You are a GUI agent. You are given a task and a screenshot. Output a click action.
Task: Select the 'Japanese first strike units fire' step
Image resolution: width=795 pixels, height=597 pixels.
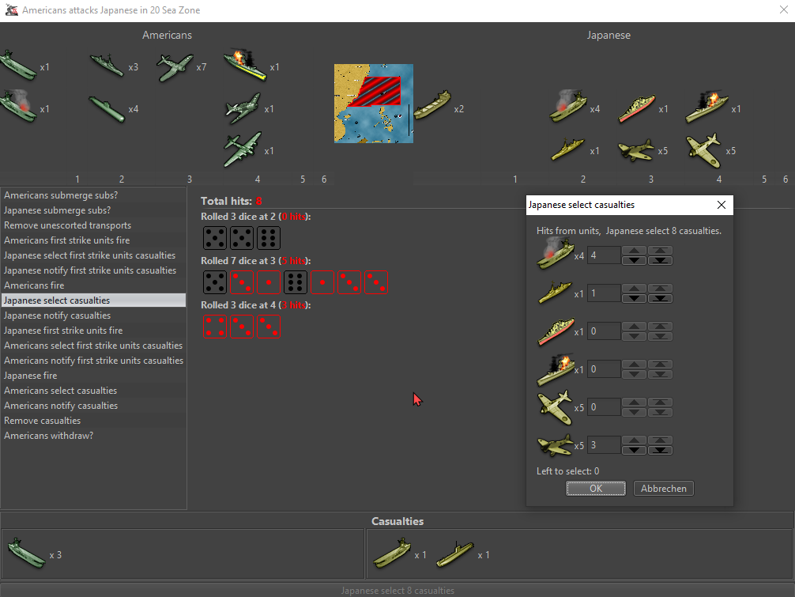tap(94, 331)
